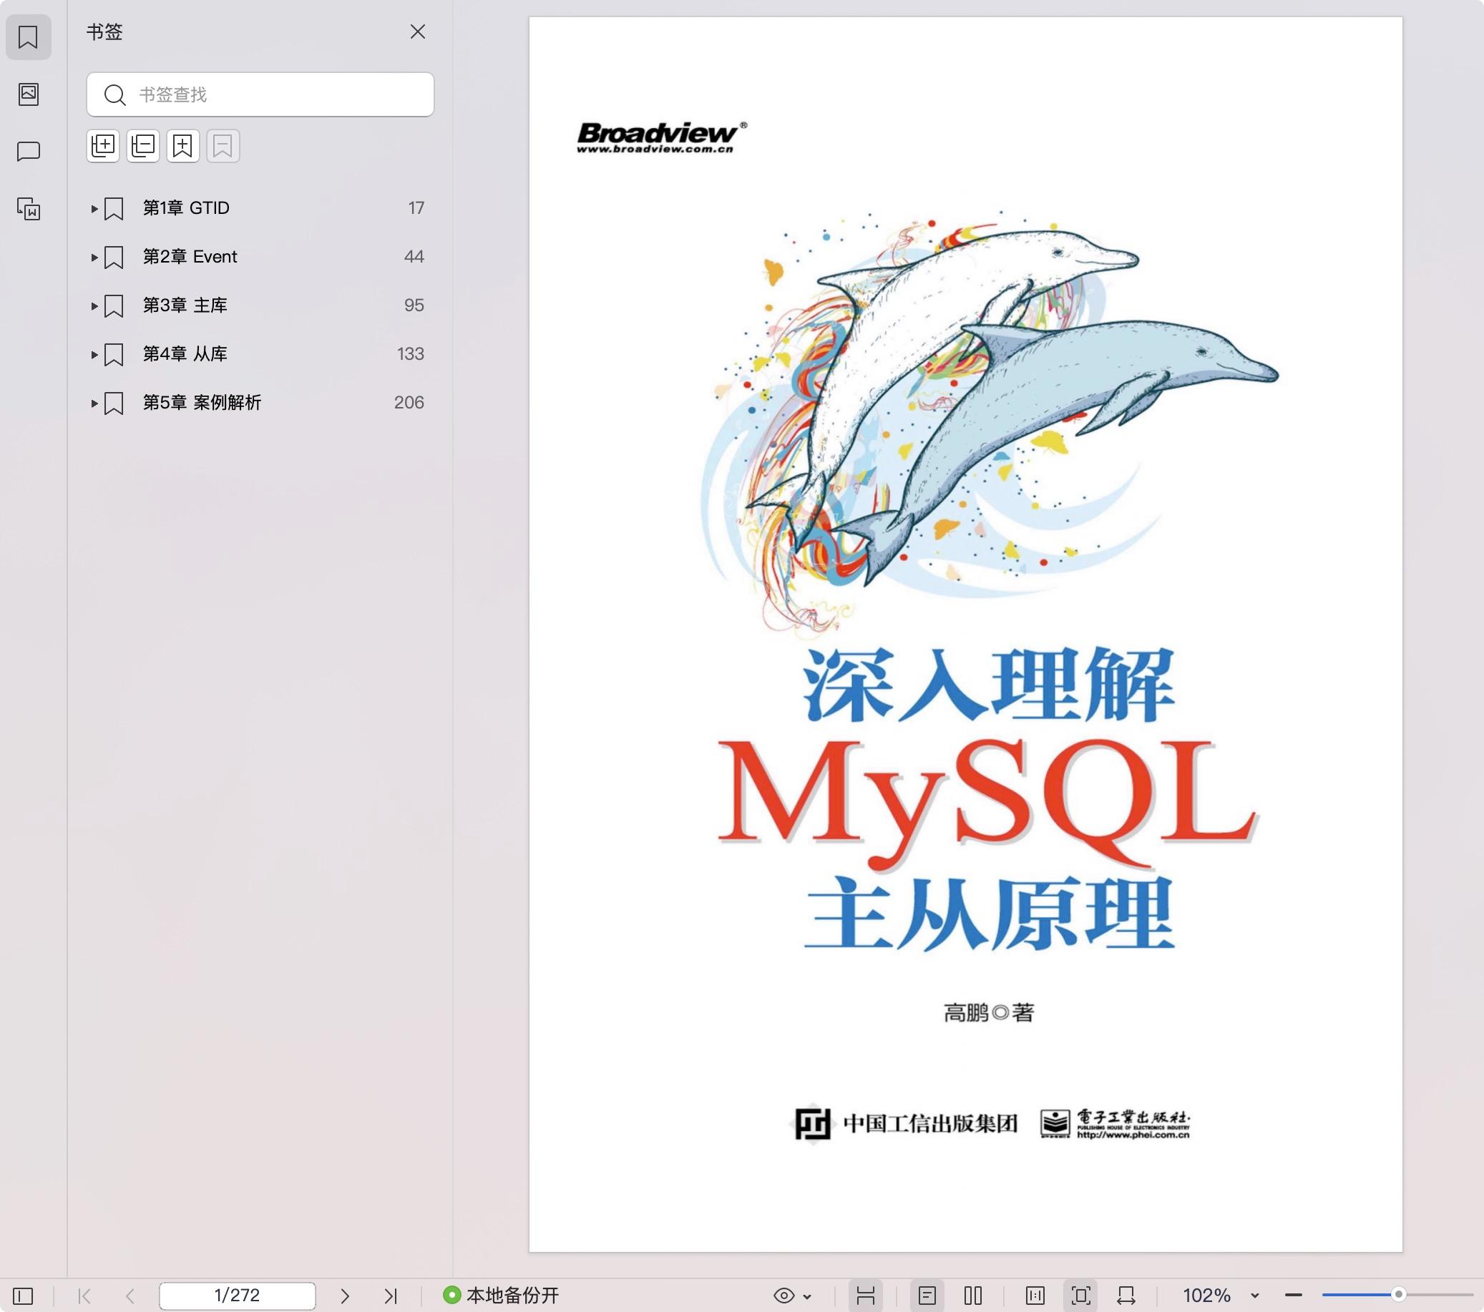Jump to 第5章 案例解析 bookmark

(202, 403)
